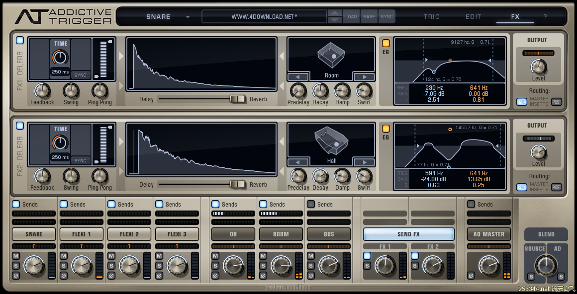Toggle FX2 Delerb power button
Screen dimensions: 577x294
pos(20,126)
